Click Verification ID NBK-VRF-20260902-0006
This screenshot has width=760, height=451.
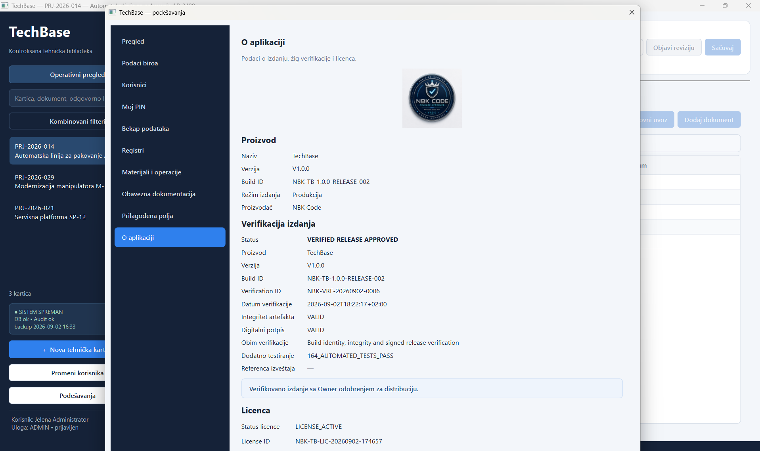(x=343, y=291)
